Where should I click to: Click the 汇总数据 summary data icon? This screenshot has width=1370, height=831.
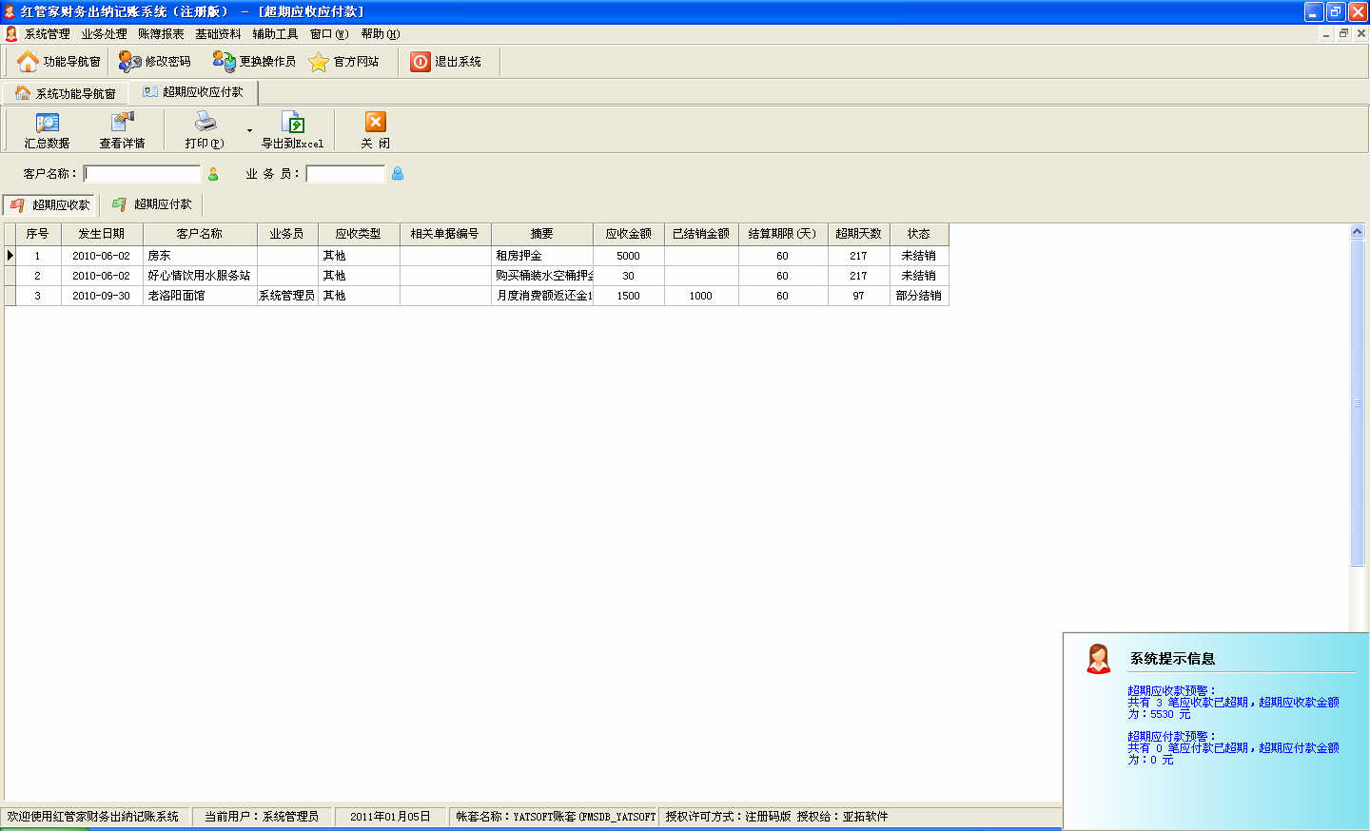click(47, 124)
